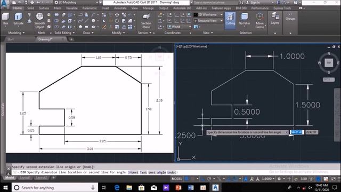The image size is (341, 192).
Task: Click the highlighted dimension value input box
Action: tap(297, 132)
